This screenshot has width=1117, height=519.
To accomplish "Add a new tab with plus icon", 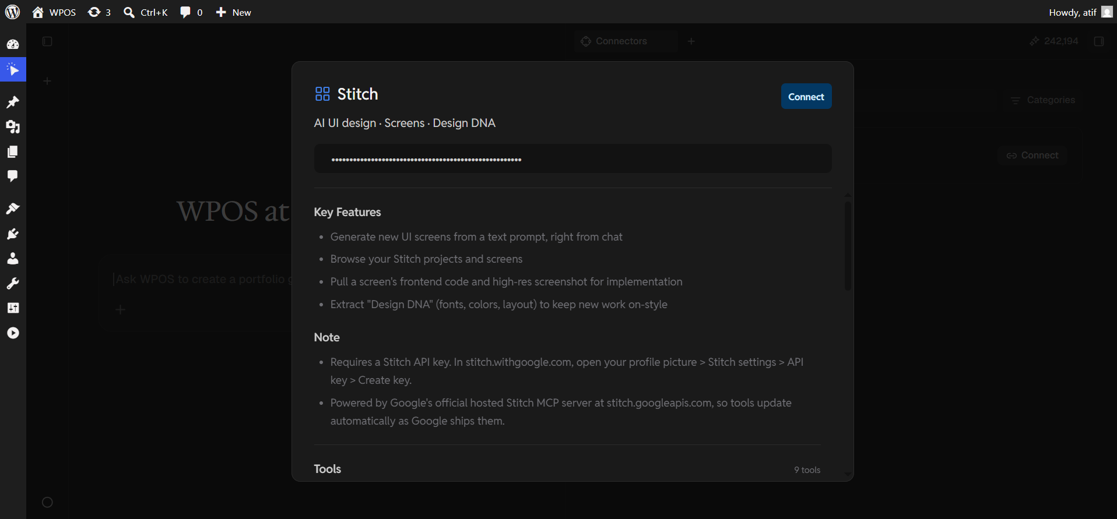I will pos(691,41).
